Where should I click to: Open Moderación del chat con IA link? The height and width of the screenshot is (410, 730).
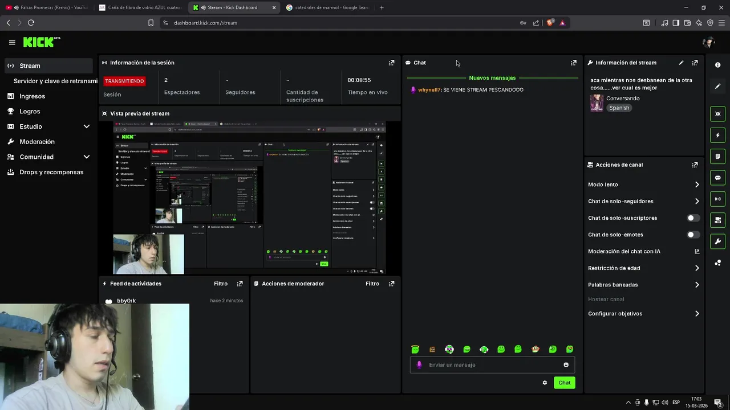pos(643,251)
